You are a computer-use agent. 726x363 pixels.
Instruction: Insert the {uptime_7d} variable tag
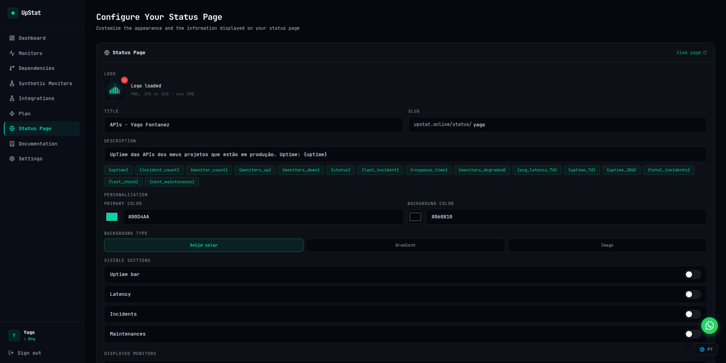[x=582, y=170]
